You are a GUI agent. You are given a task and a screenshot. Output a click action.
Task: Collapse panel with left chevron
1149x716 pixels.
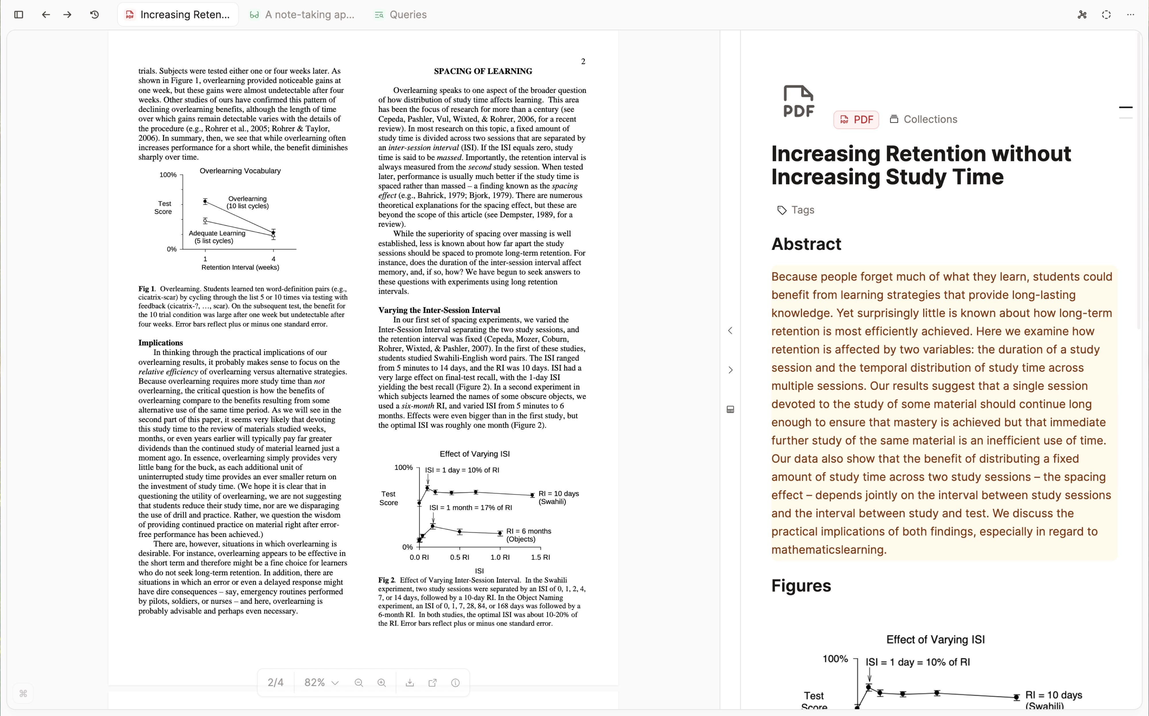click(x=730, y=330)
